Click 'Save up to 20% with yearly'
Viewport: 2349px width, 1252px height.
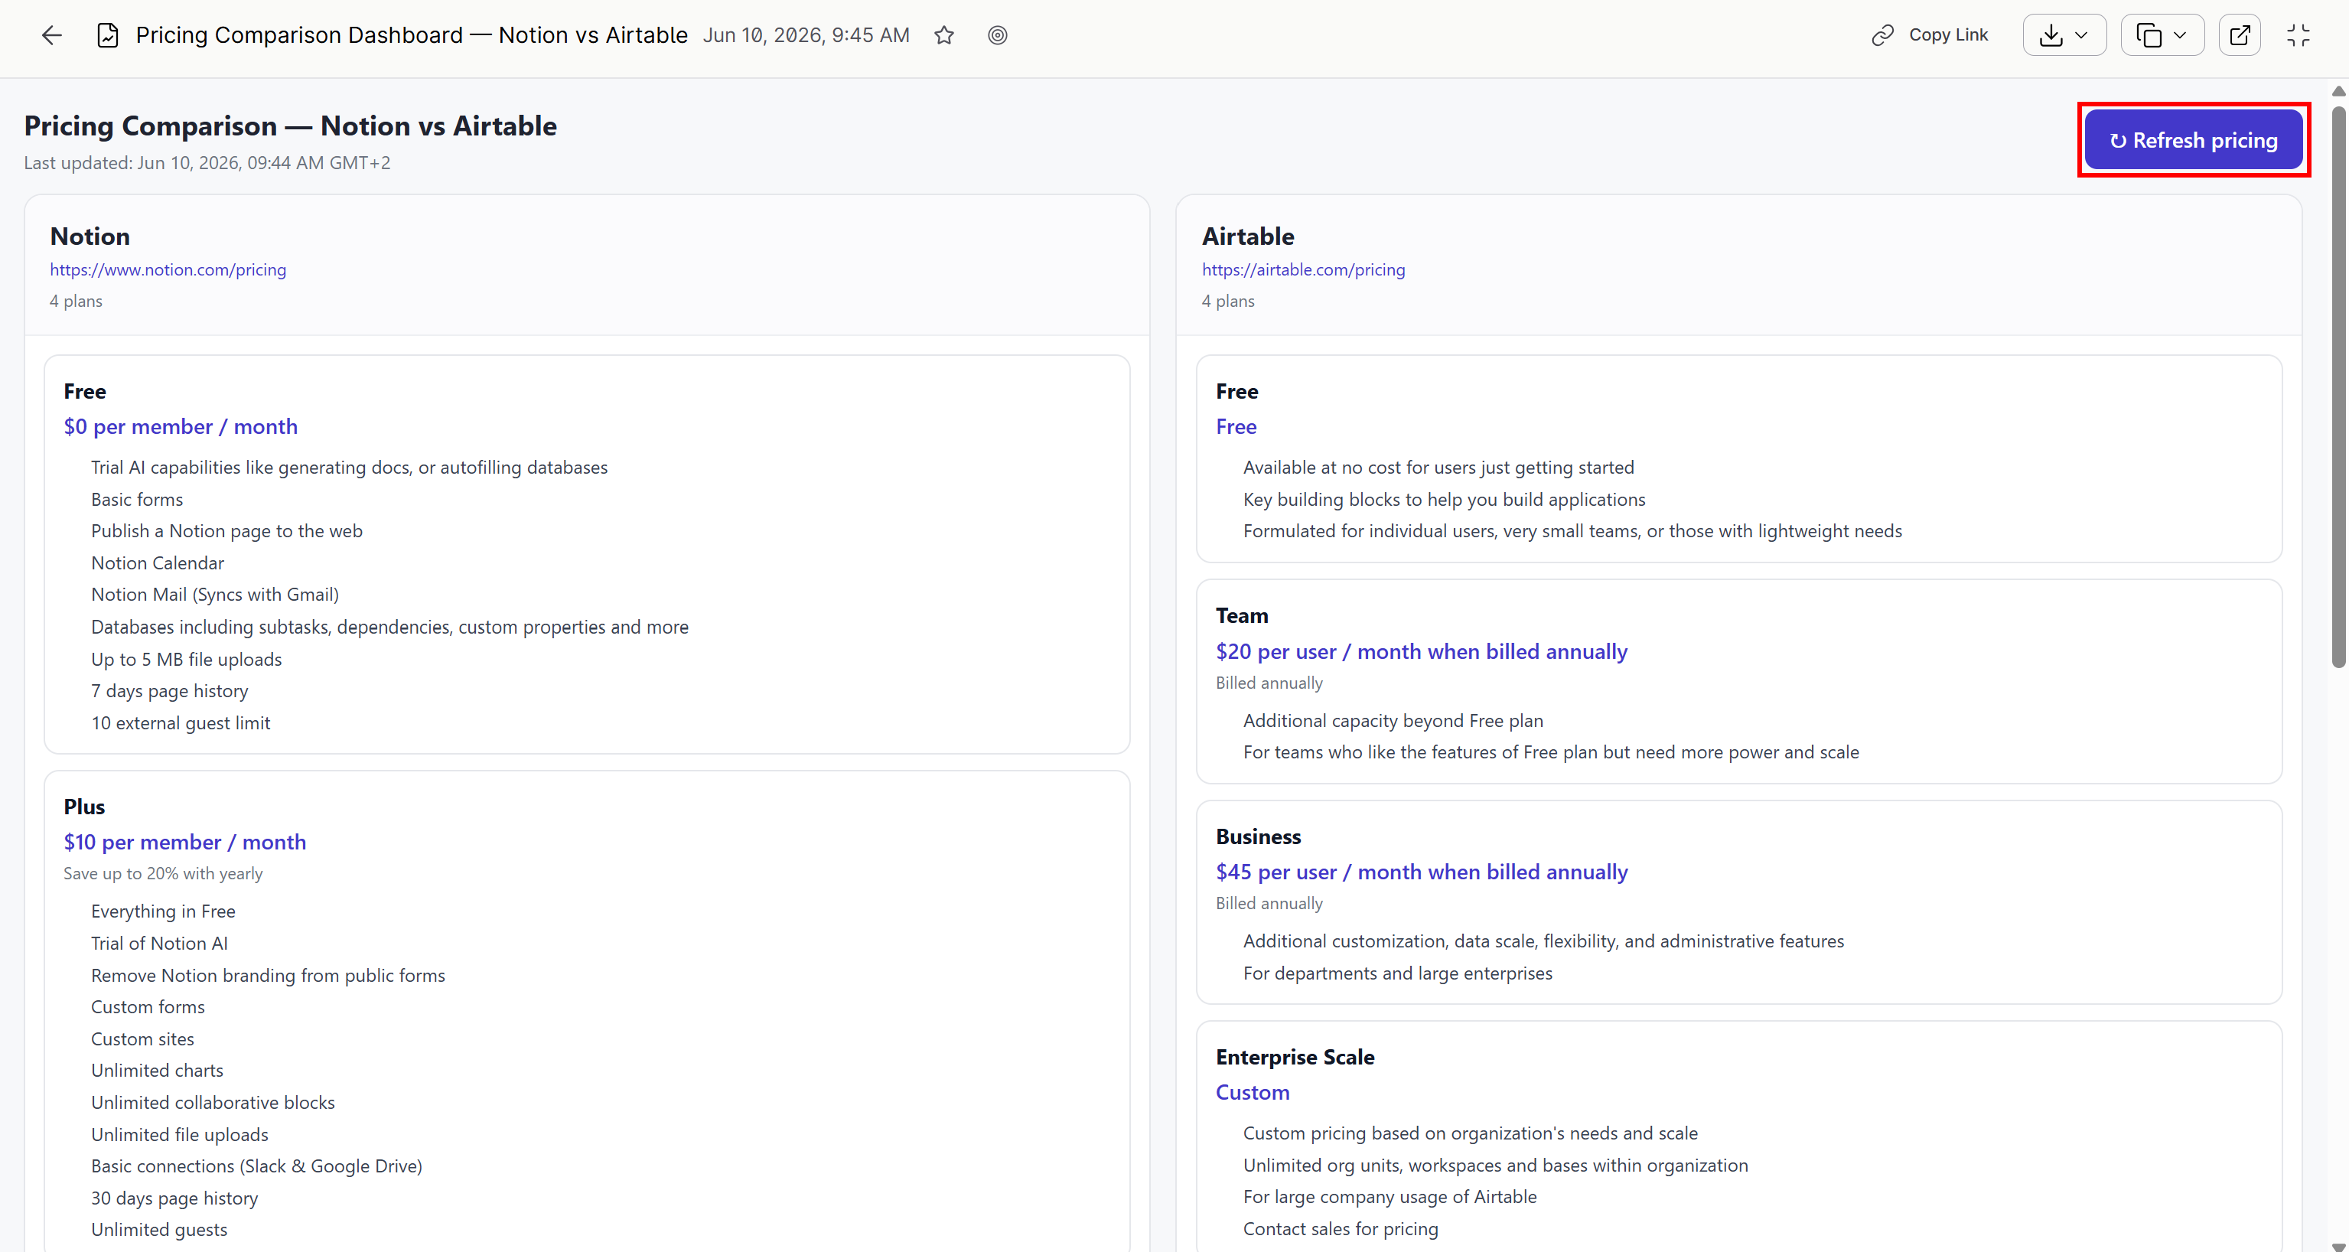(x=163, y=874)
